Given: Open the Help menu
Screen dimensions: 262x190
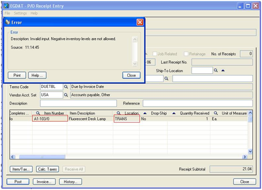Looking at the screenshot, I should click(x=34, y=13).
